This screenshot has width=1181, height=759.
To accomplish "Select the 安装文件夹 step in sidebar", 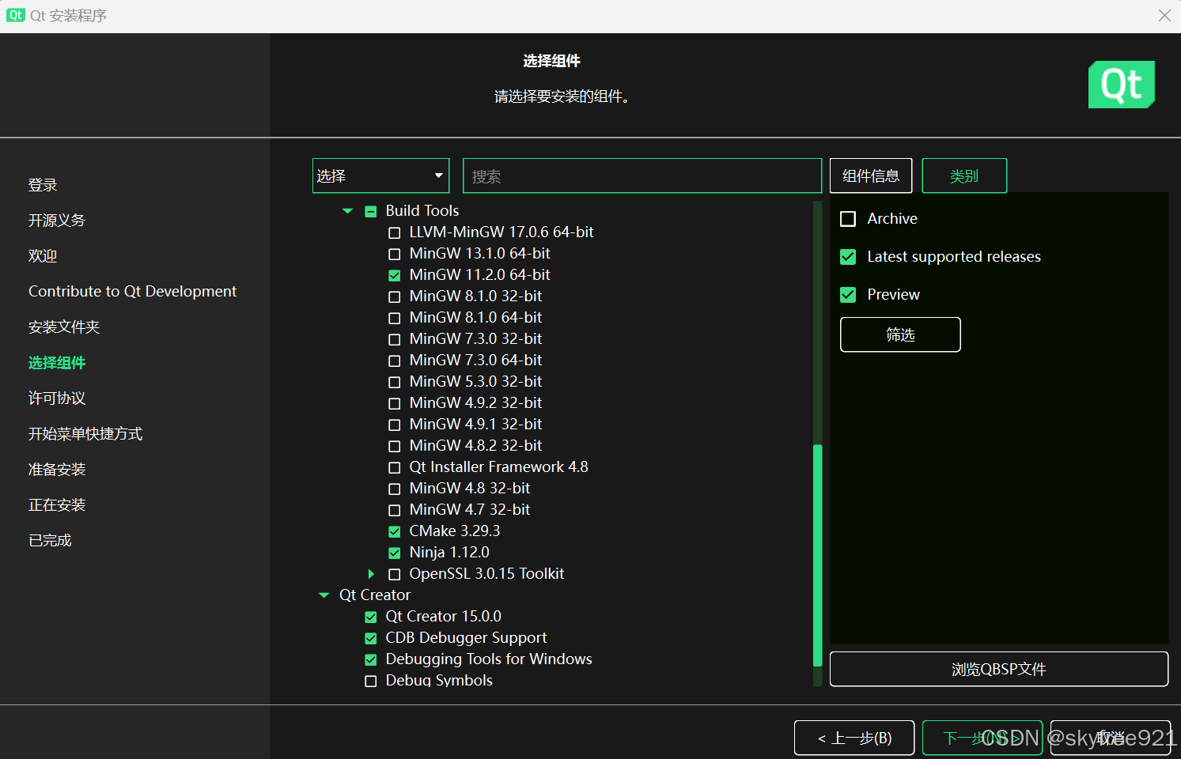I will coord(64,327).
